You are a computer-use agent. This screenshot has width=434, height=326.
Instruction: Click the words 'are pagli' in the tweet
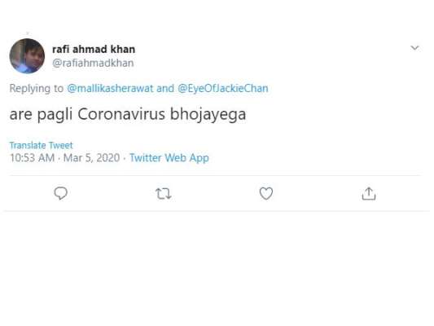click(41, 114)
